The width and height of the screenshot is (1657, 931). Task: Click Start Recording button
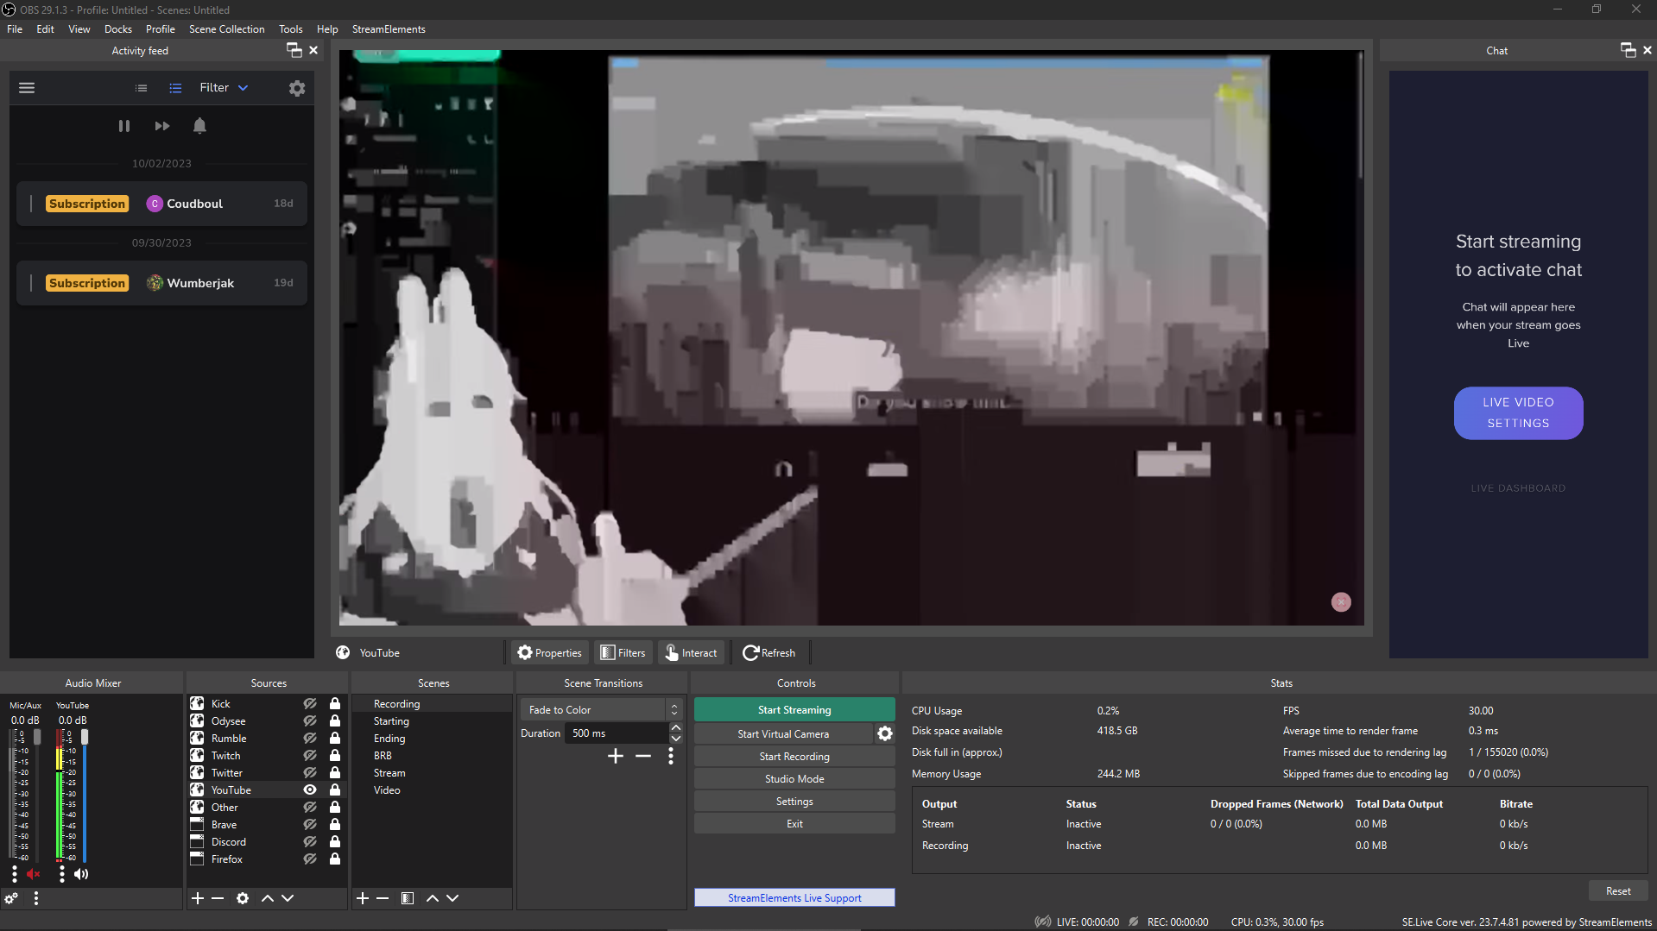[794, 756]
